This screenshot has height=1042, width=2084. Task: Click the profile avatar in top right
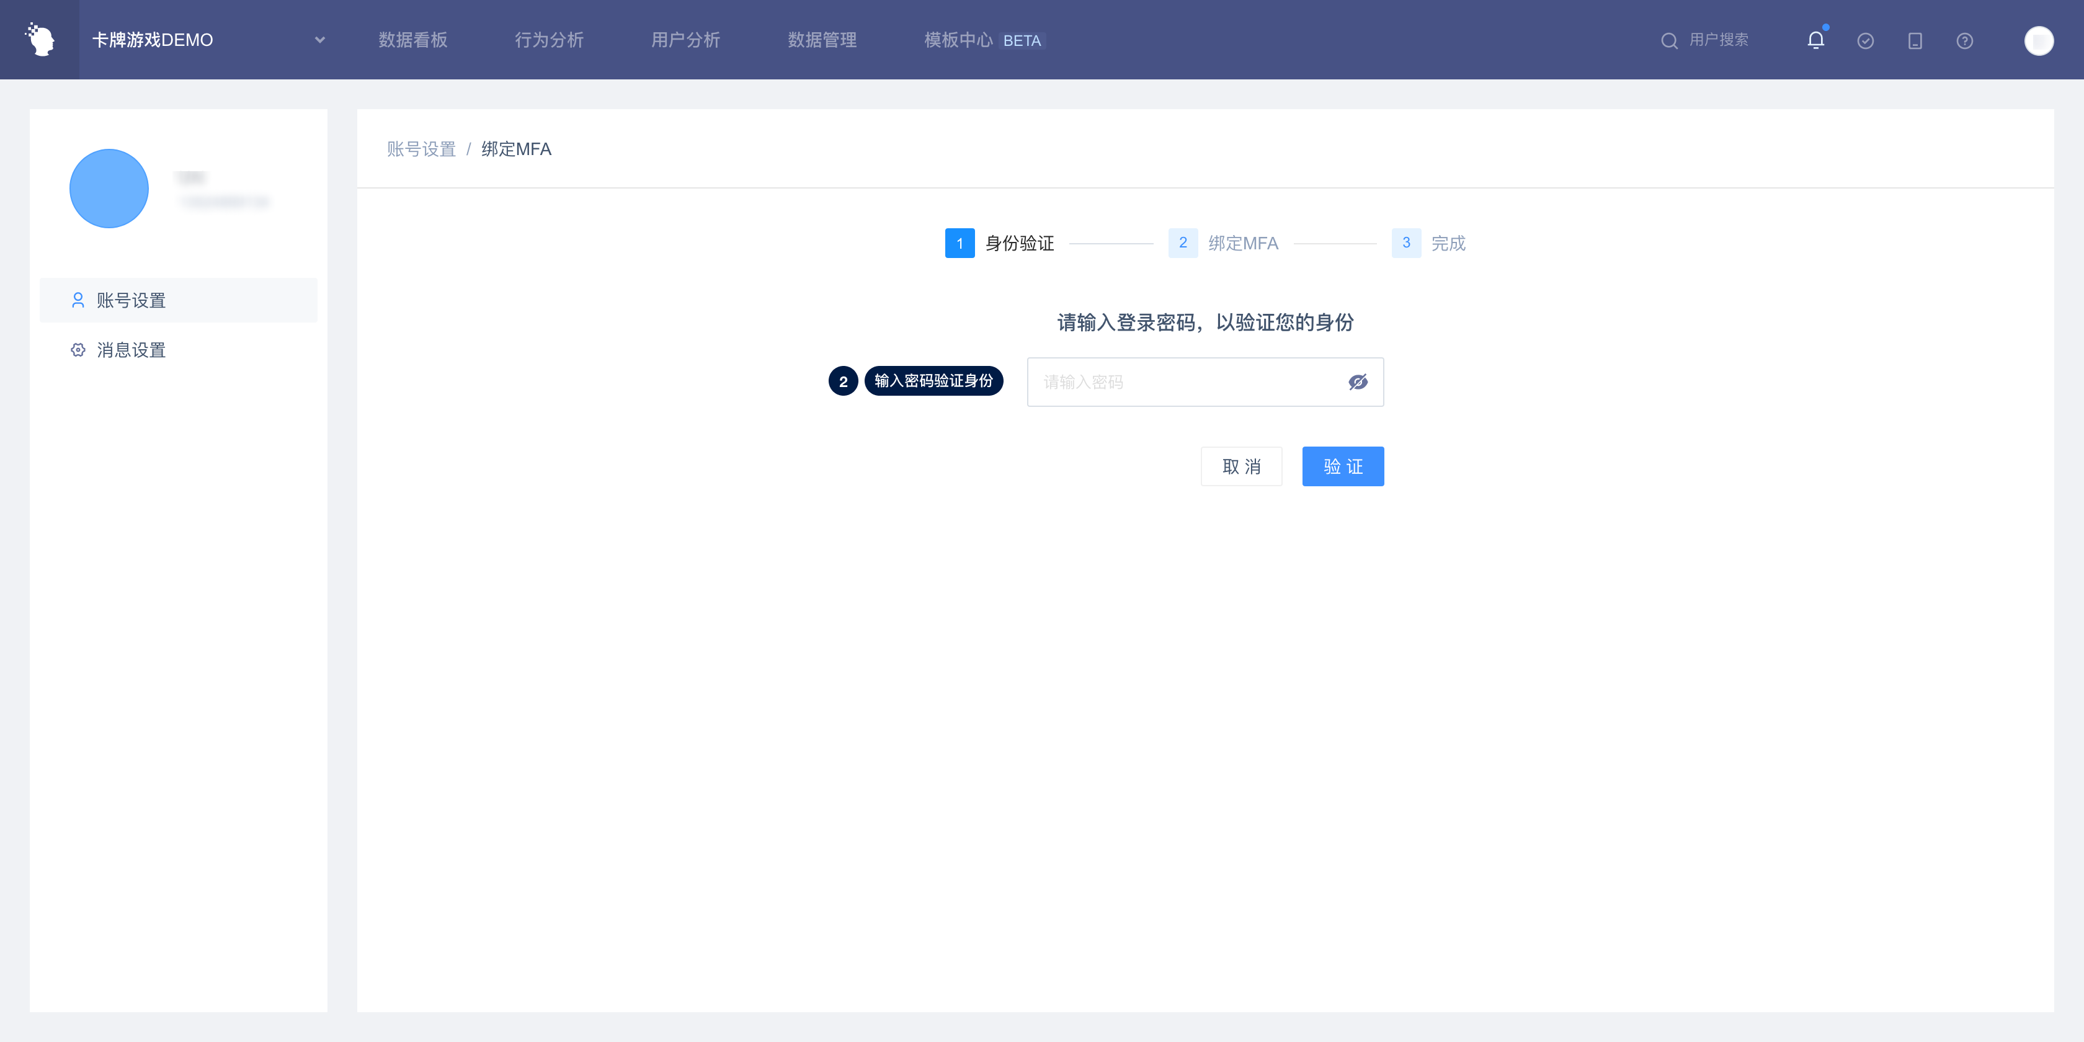pos(2038,40)
